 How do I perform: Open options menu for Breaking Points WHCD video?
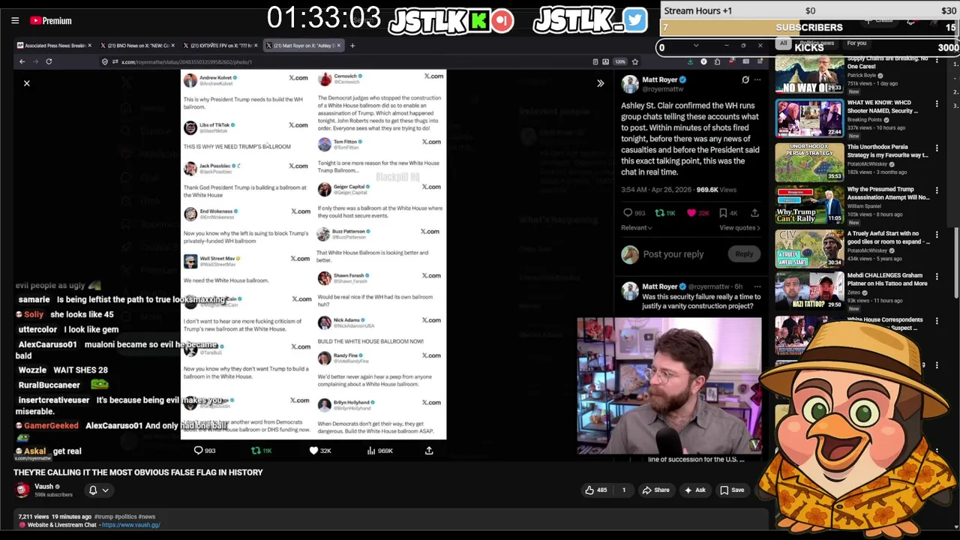pyautogui.click(x=937, y=104)
